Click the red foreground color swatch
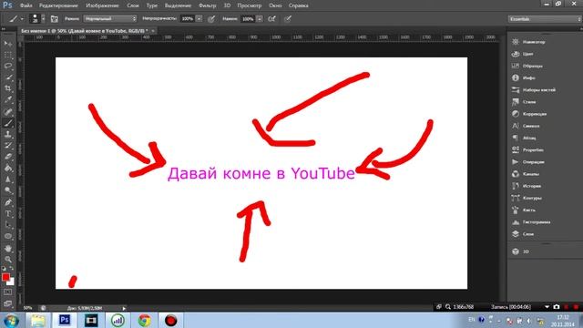583x328 pixels. coord(5,277)
